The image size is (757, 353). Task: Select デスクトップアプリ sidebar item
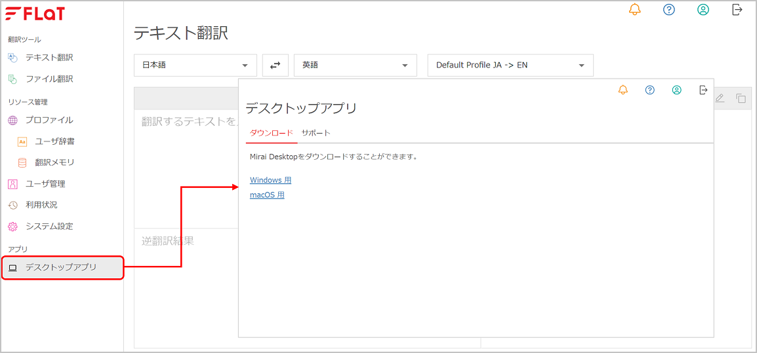pyautogui.click(x=63, y=268)
